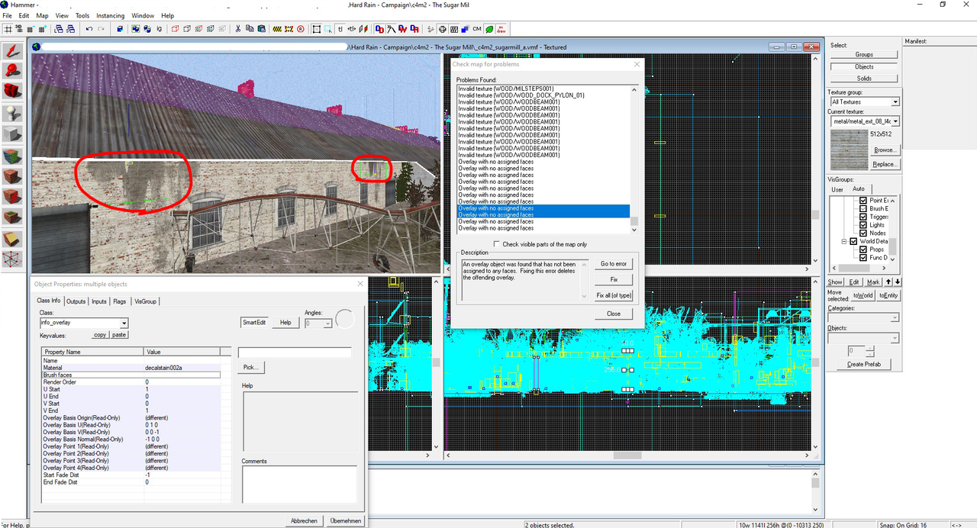Click the Comments text field
This screenshot has width=977, height=528.
coord(299,484)
